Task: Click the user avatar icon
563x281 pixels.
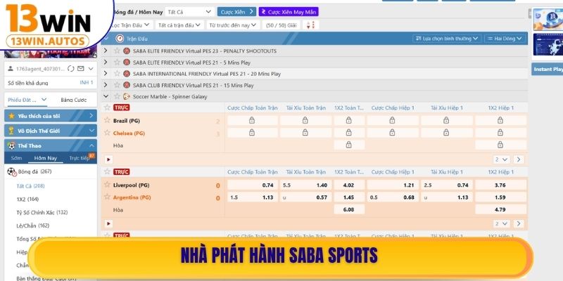Action: [x=11, y=68]
